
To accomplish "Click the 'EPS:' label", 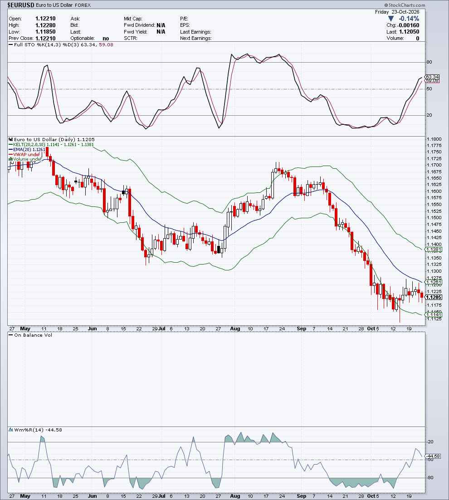I will [185, 25].
